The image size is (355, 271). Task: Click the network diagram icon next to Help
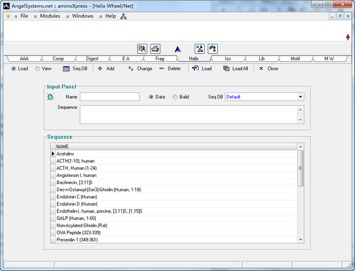(124, 16)
